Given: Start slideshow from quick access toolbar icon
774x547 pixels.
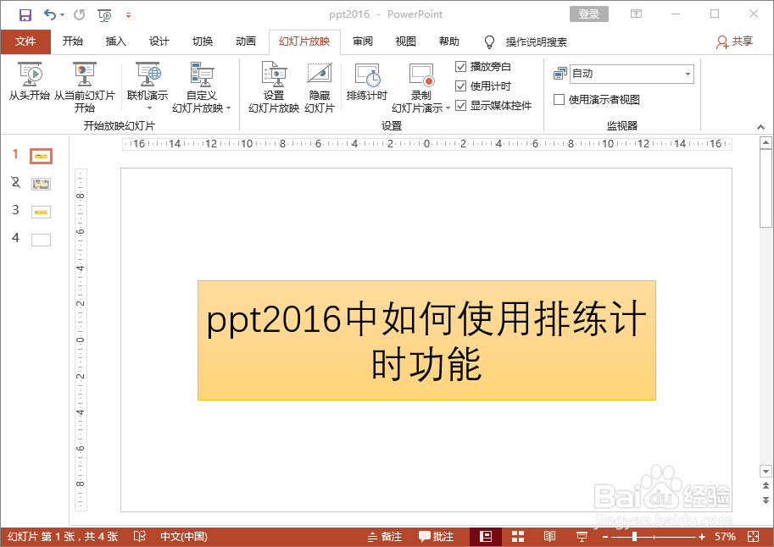Looking at the screenshot, I should [x=104, y=15].
